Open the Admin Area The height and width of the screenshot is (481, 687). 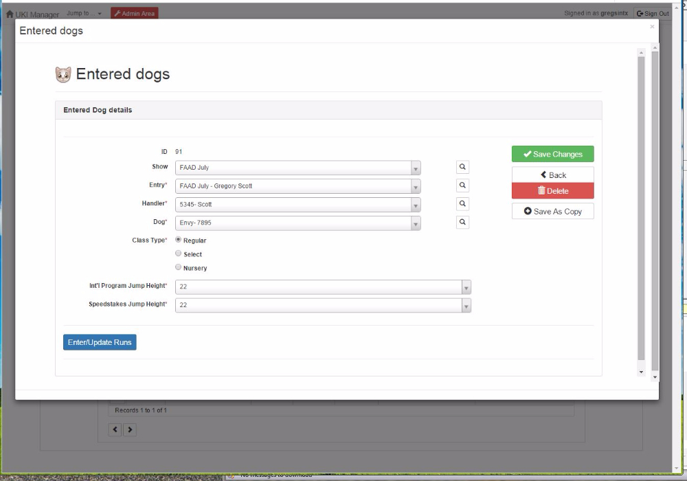coord(135,14)
